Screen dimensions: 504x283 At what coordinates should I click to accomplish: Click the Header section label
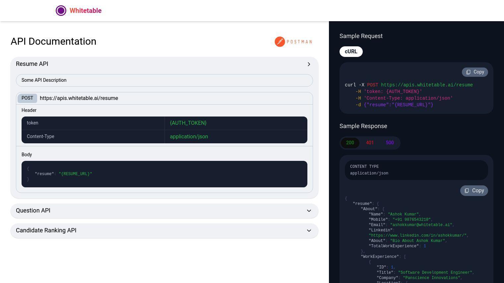point(29,111)
